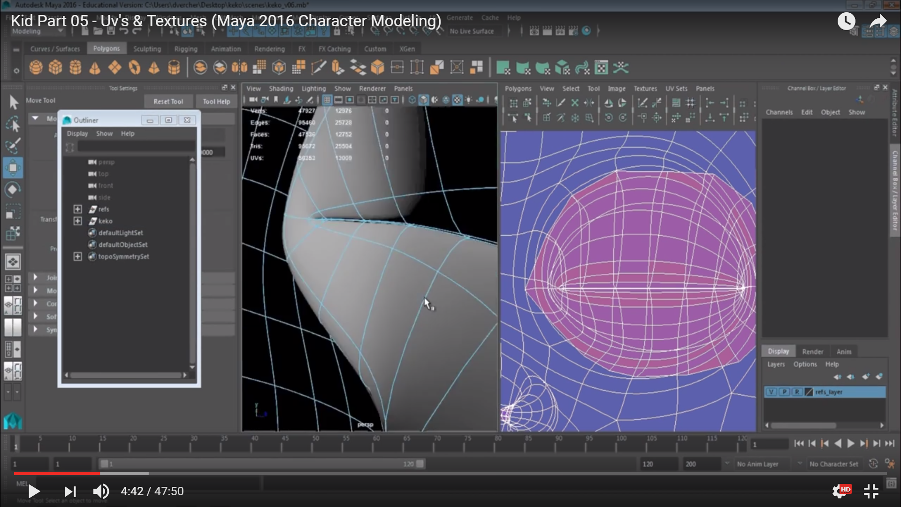
Task: Click the checker UV shelf icon
Action: pyautogui.click(x=601, y=68)
